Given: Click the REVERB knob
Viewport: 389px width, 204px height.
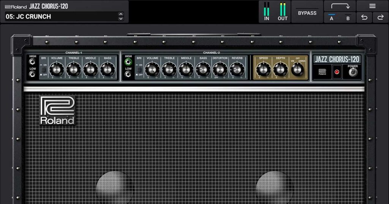Looking at the screenshot, I should click(237, 69).
